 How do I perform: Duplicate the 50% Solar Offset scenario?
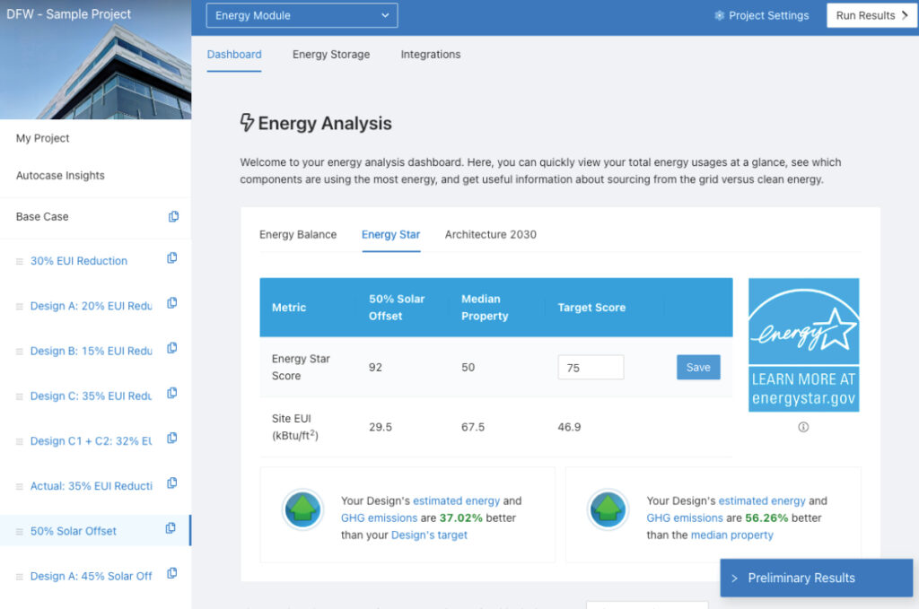171,528
